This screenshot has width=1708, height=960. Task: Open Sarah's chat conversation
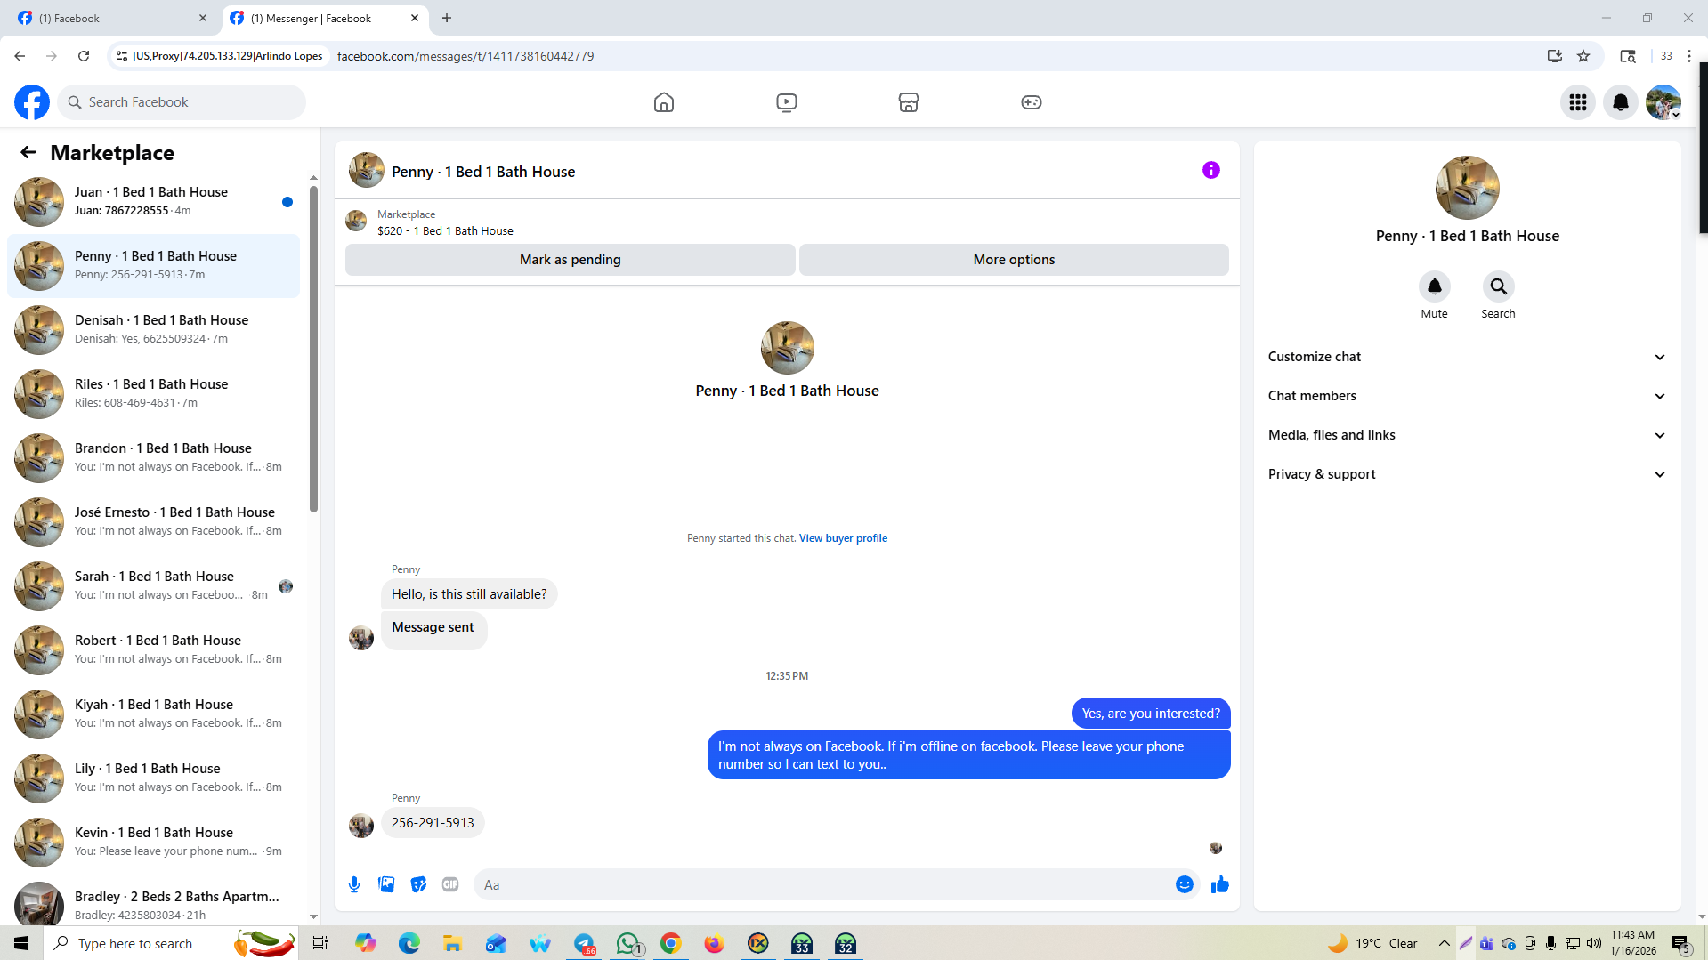(153, 585)
